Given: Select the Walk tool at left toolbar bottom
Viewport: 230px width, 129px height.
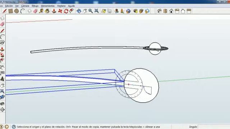Looking at the screenshot, I should pyautogui.click(x=3, y=110).
